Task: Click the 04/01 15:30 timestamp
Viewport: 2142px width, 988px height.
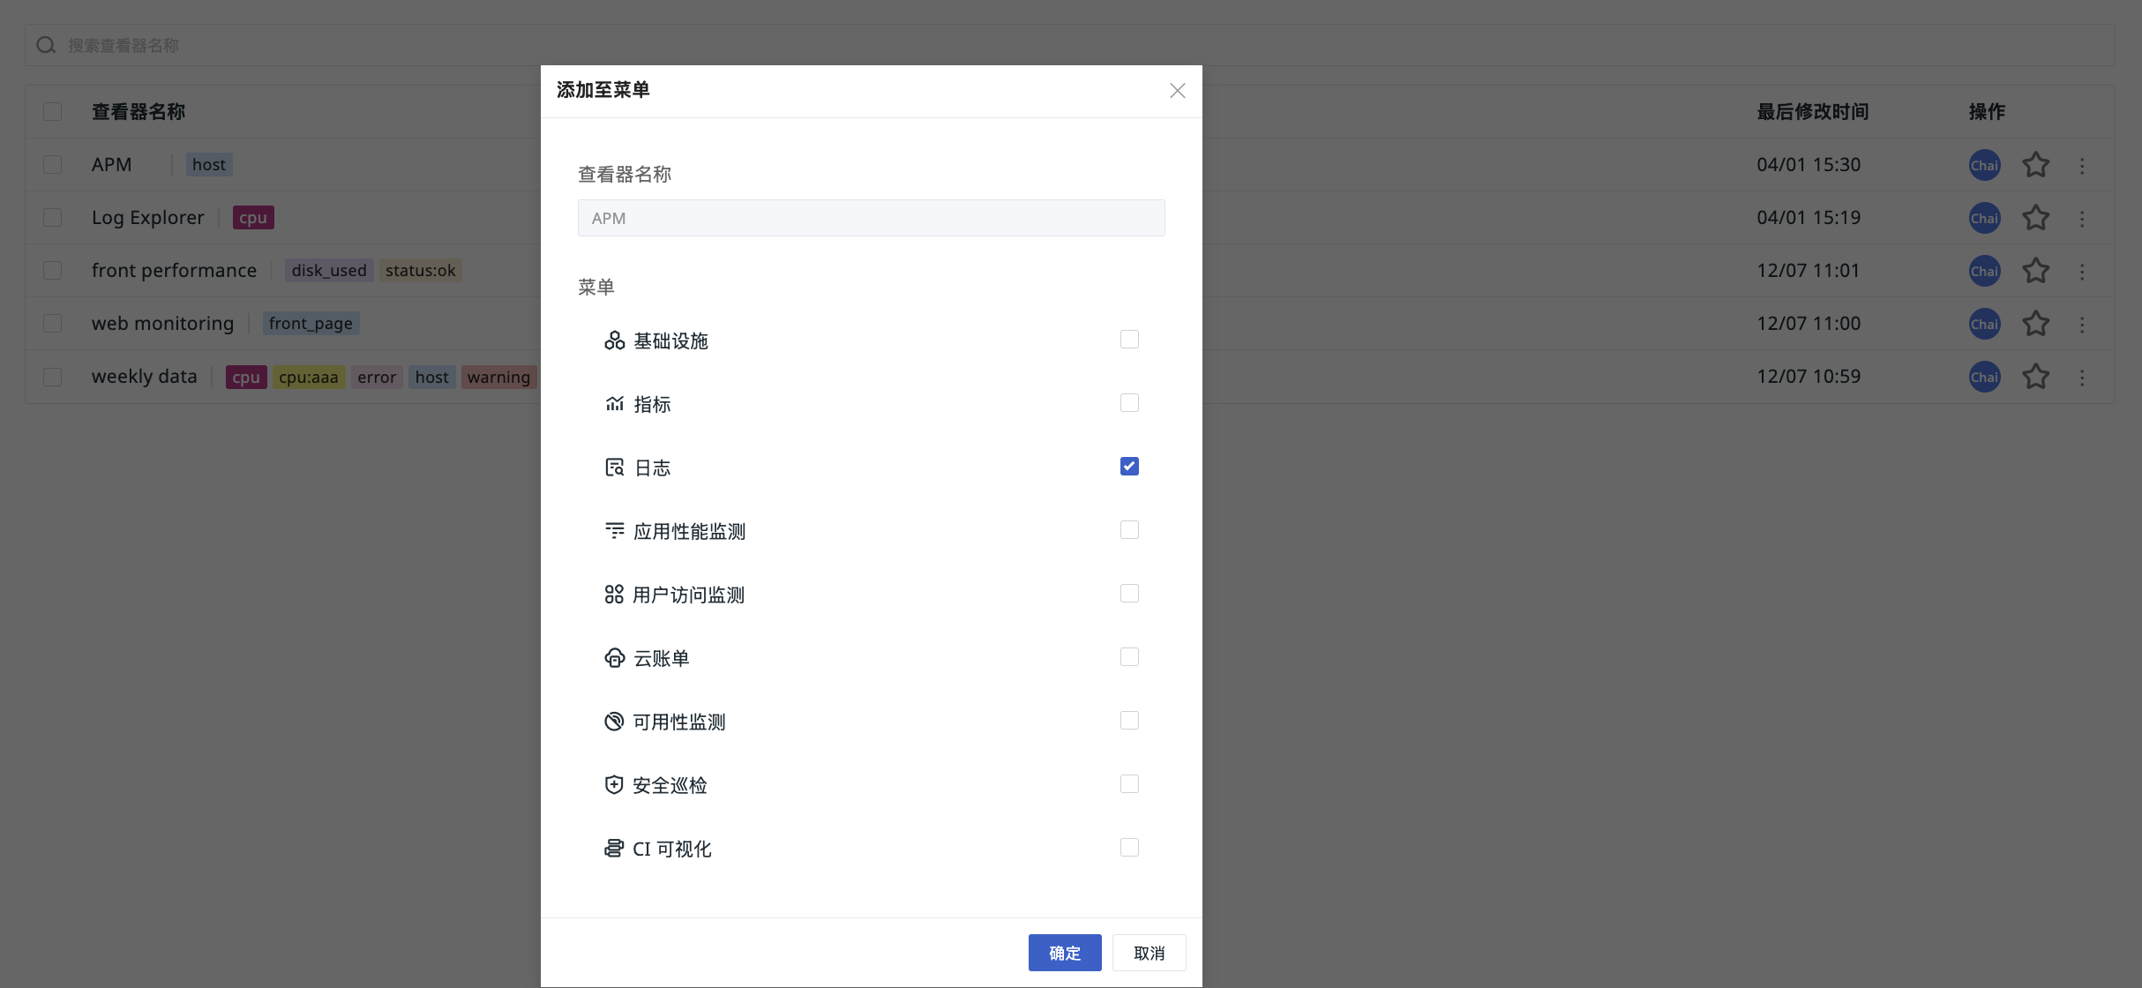Action: tap(1809, 165)
